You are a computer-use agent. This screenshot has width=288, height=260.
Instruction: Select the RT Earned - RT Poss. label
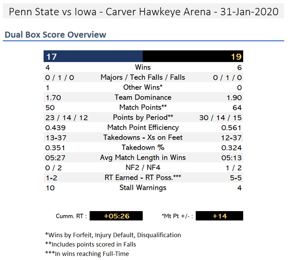pyautogui.click(x=143, y=177)
